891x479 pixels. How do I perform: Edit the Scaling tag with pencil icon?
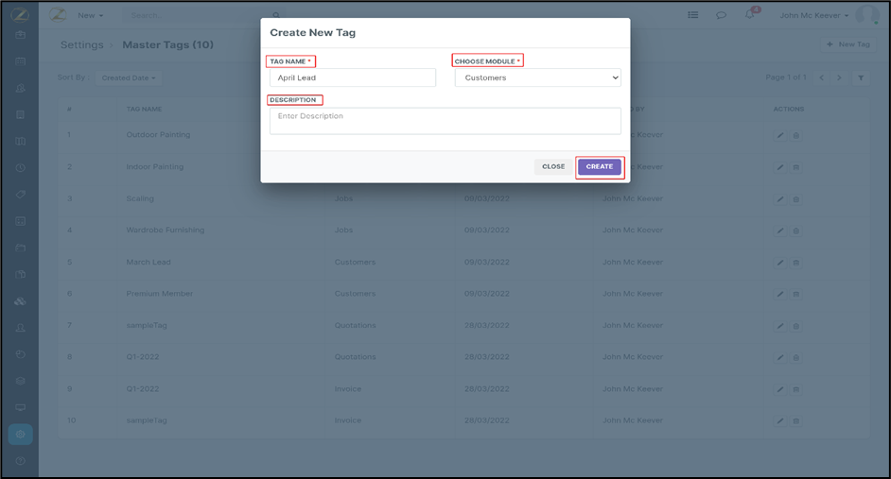pyautogui.click(x=780, y=199)
